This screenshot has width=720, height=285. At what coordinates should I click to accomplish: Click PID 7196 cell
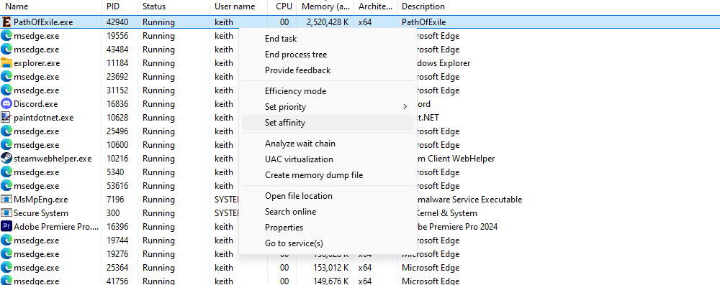(114, 200)
